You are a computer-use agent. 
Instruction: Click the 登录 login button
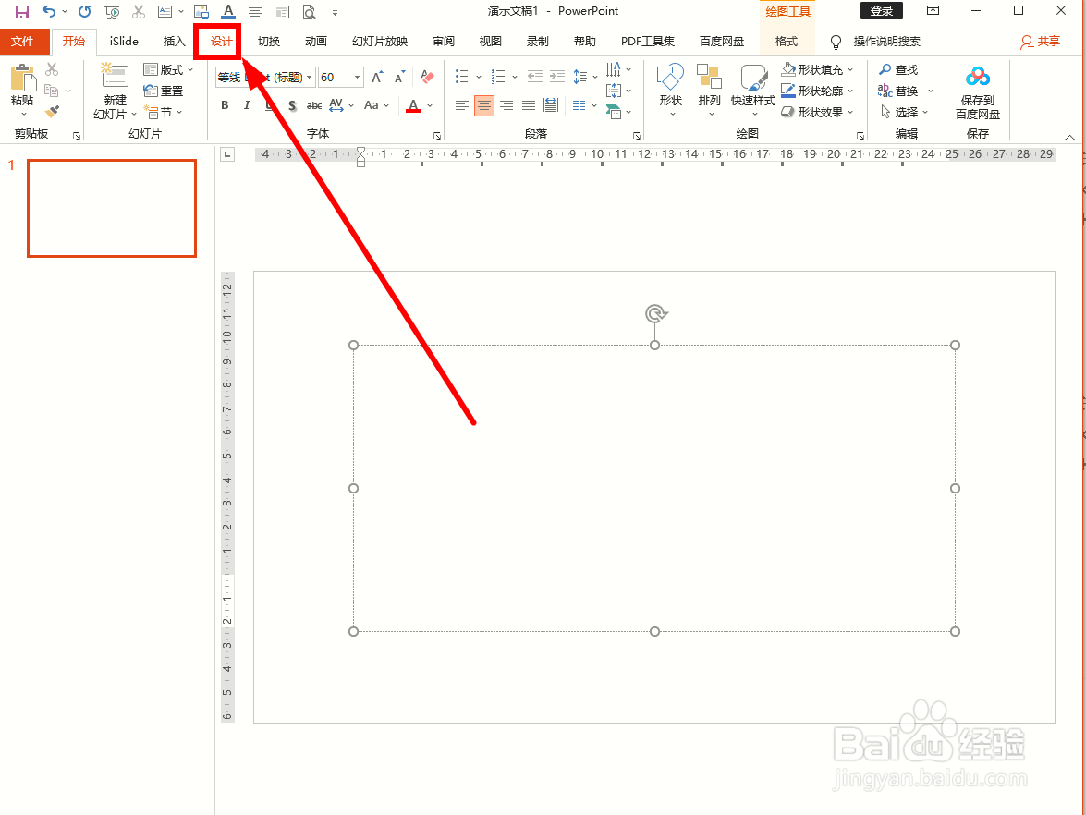(x=881, y=10)
